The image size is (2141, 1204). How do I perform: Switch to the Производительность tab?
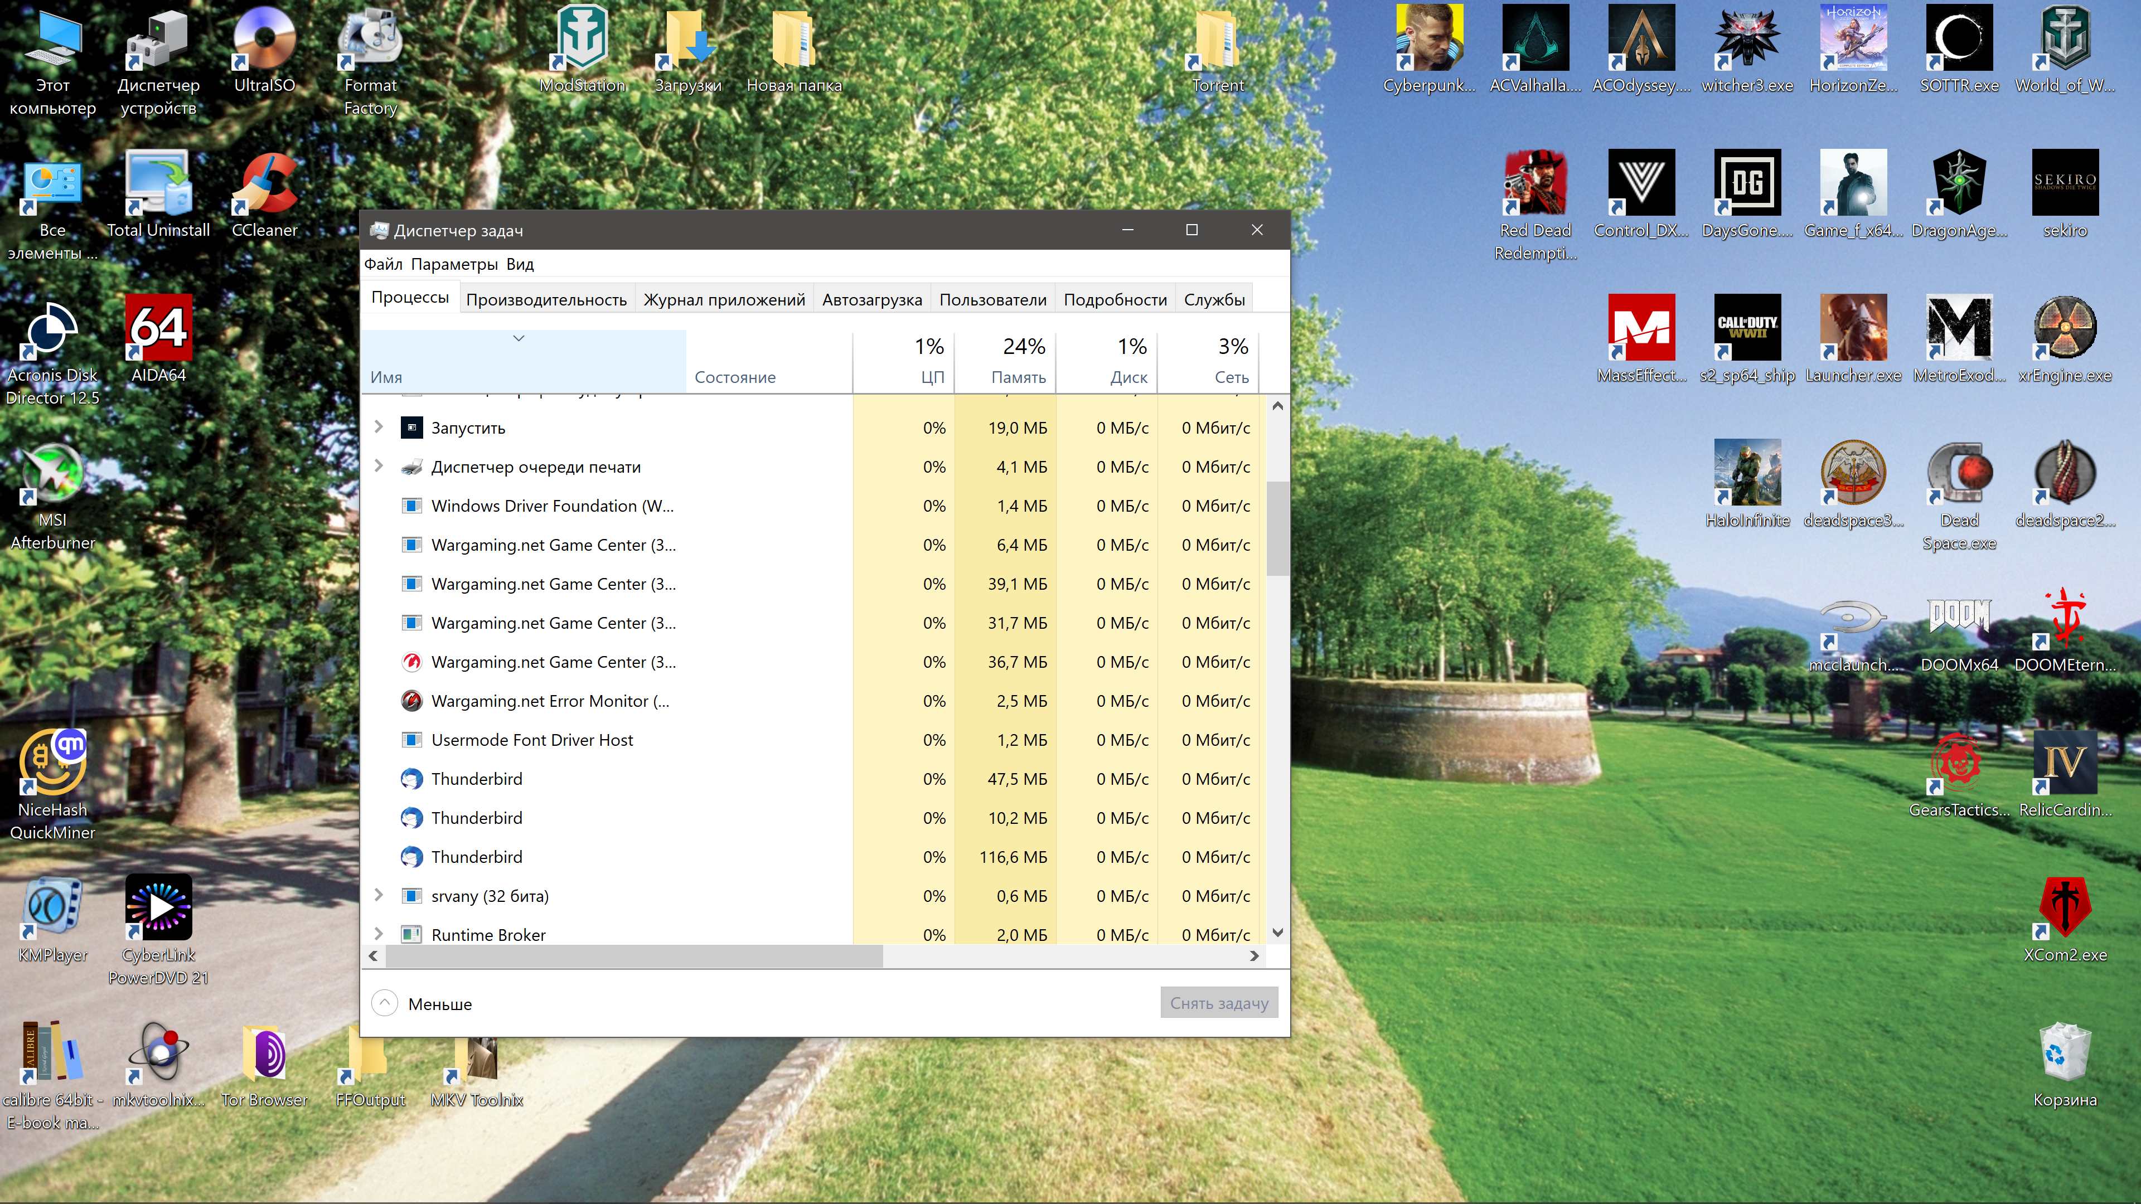546,300
